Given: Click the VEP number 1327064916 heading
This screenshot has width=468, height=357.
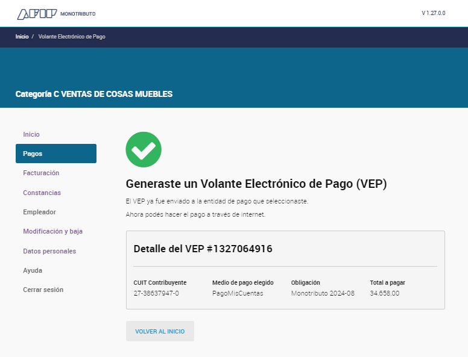Looking at the screenshot, I should pos(203,249).
